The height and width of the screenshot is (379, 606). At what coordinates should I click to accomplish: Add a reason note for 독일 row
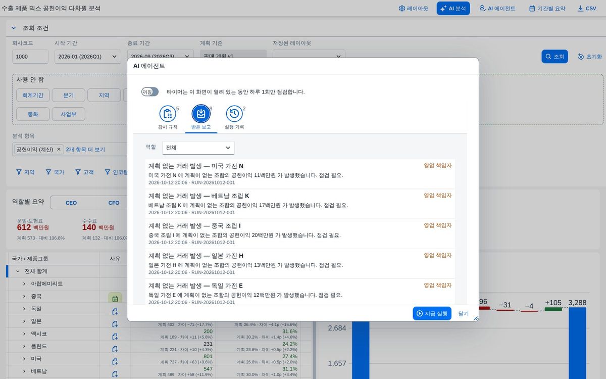tap(115, 311)
